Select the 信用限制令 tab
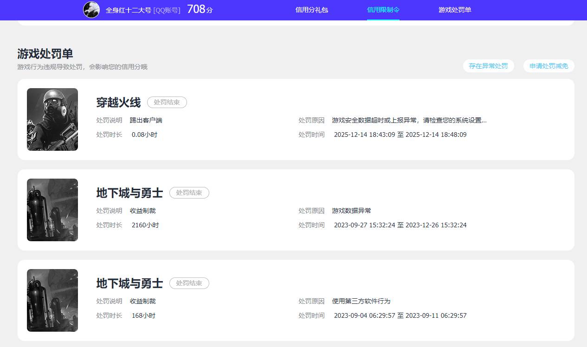 pyautogui.click(x=383, y=9)
